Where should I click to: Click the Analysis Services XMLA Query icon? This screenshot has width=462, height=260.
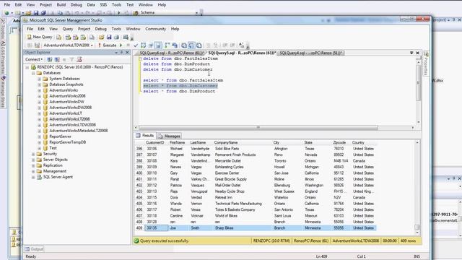tap(83, 37)
